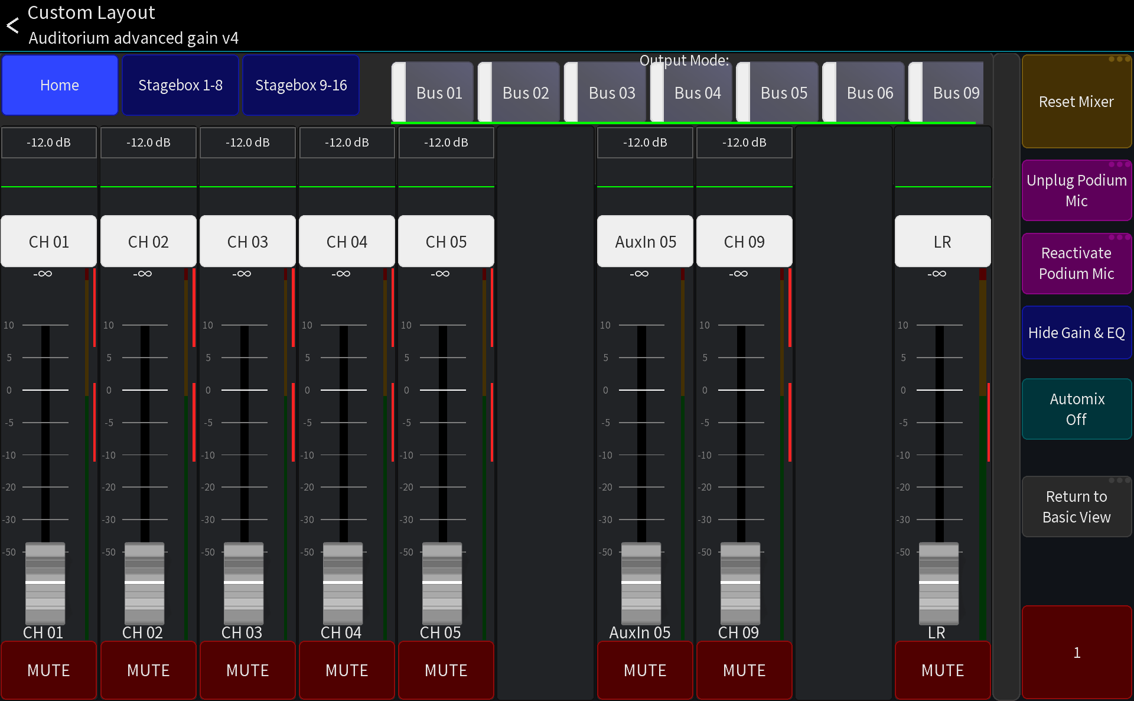Select Bus 09 output
Screen dimensions: 1134x701
pos(956,92)
